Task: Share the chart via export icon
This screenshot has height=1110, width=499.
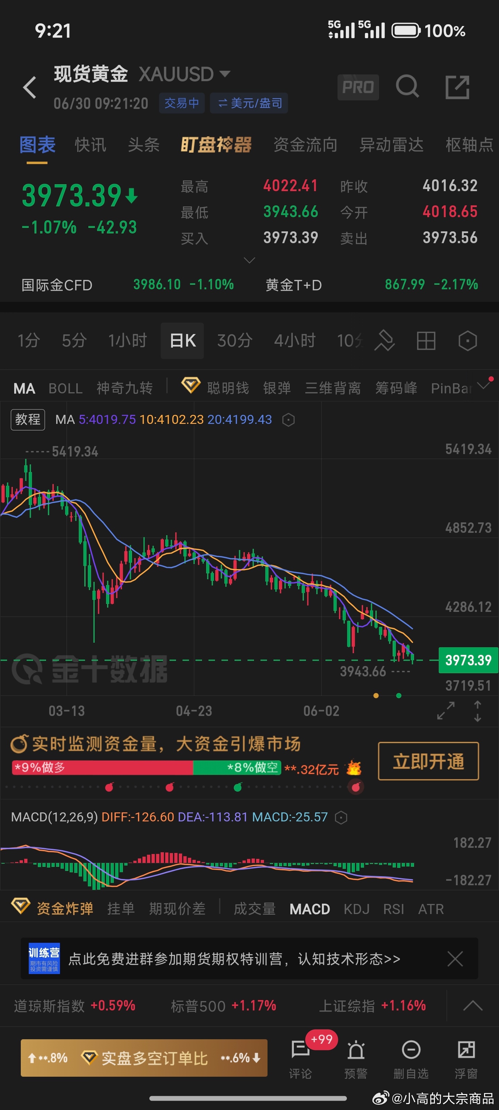Action: point(457,87)
